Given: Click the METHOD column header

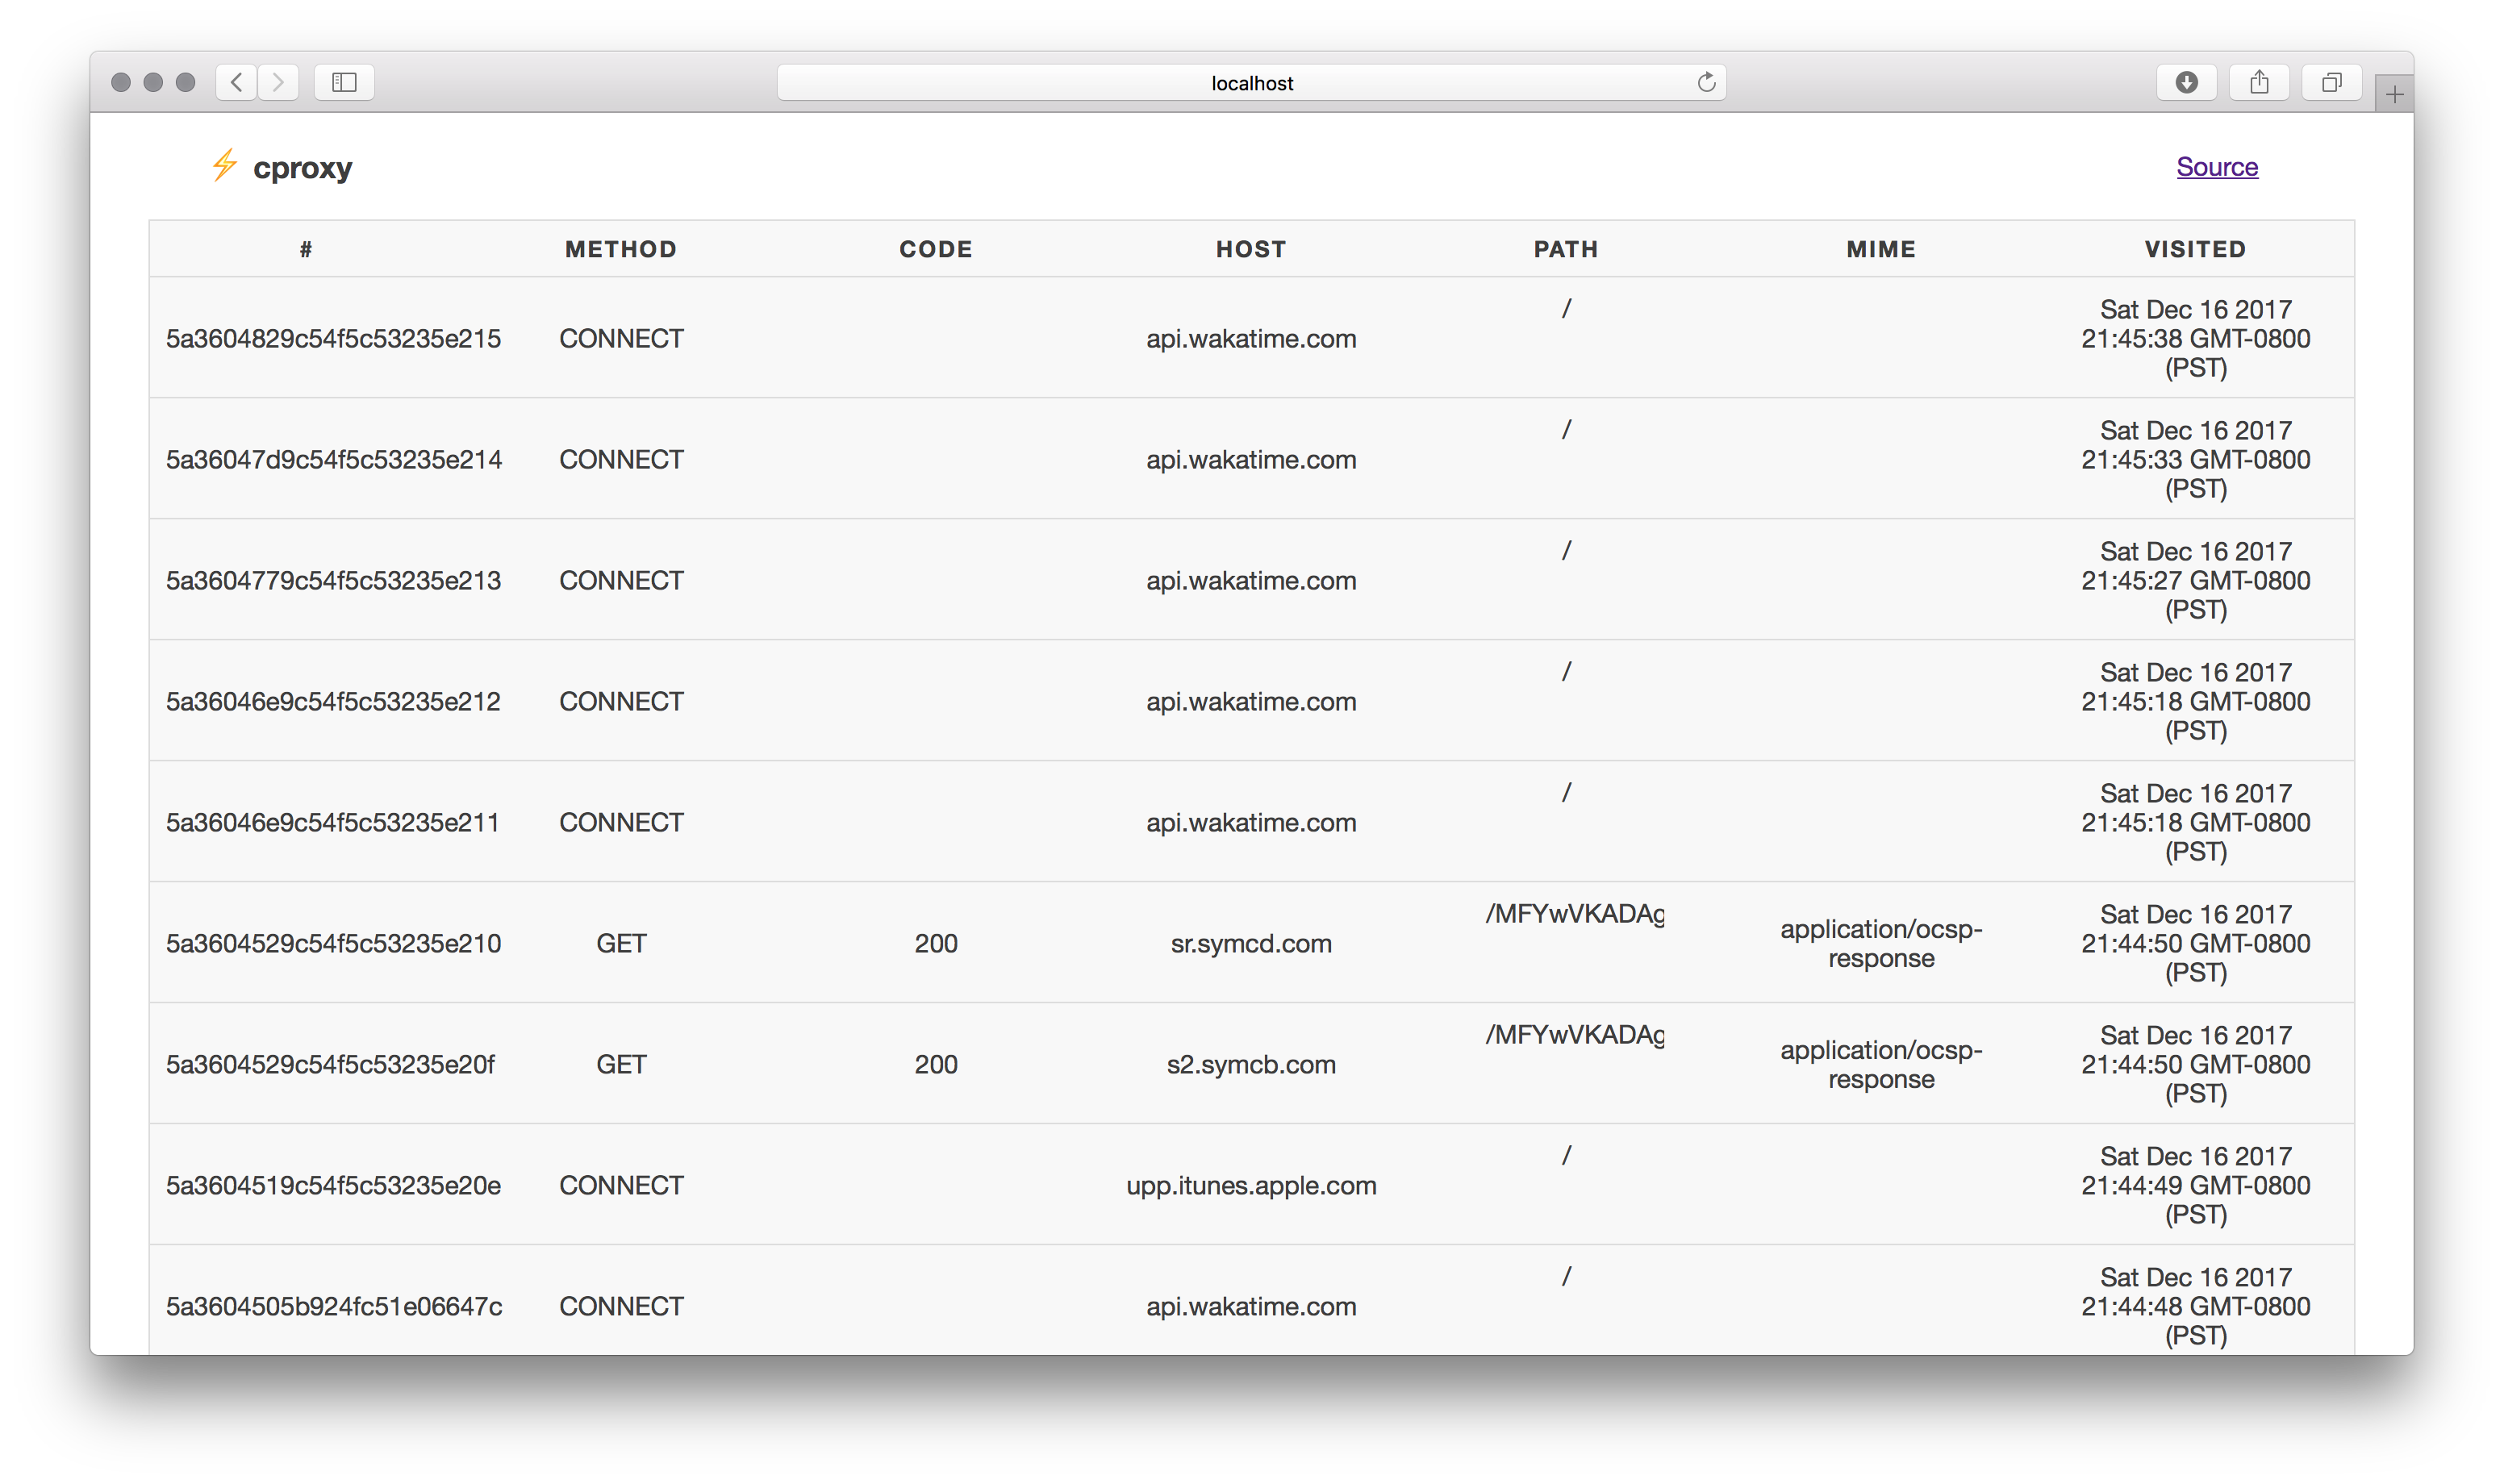Looking at the screenshot, I should (x=620, y=249).
